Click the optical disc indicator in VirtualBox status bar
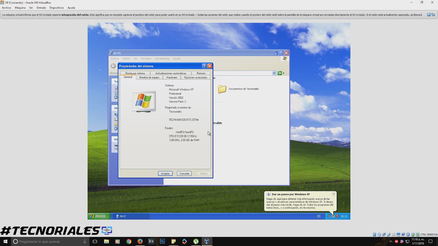 click(379, 235)
